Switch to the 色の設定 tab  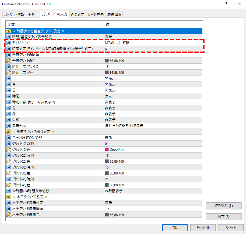(78, 15)
